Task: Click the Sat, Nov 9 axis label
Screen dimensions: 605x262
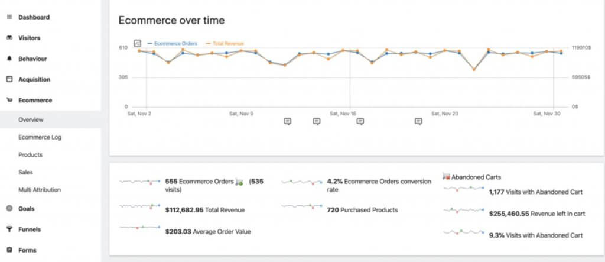Action: (x=241, y=114)
